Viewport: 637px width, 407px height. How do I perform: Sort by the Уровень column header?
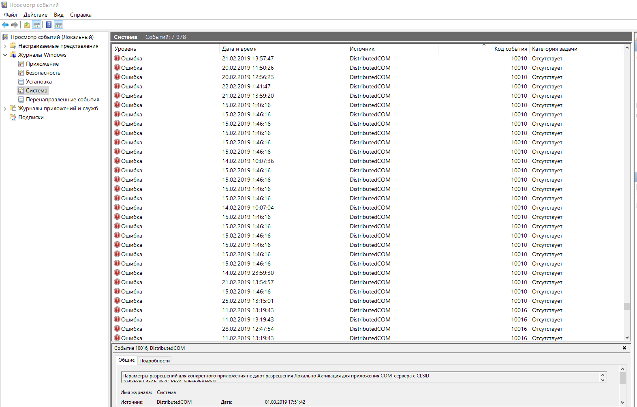pyautogui.click(x=166, y=49)
